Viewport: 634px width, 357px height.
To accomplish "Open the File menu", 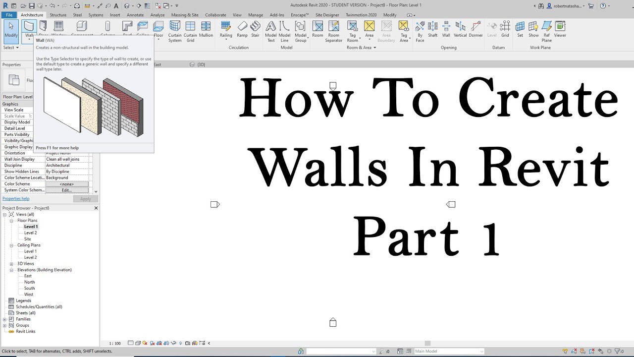I will (x=9, y=15).
